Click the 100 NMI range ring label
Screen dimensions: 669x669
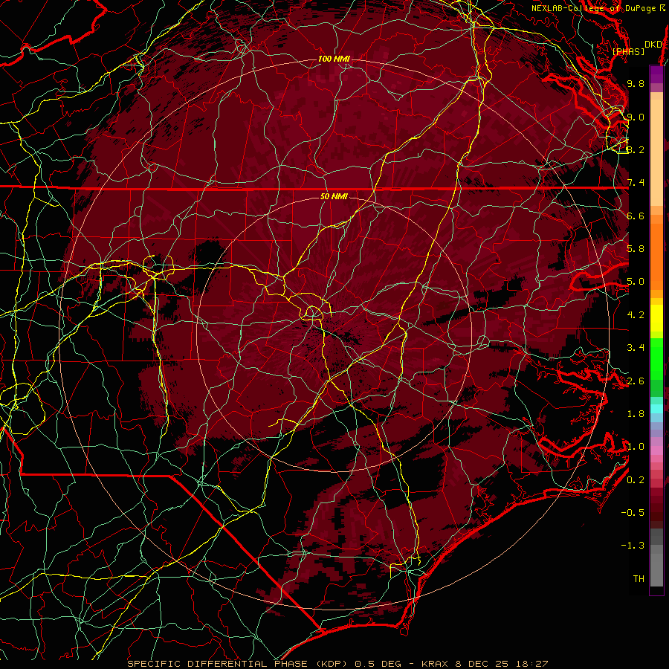pos(334,59)
